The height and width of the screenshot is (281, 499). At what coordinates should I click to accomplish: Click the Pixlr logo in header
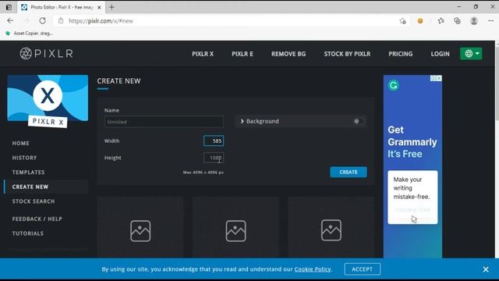[47, 54]
